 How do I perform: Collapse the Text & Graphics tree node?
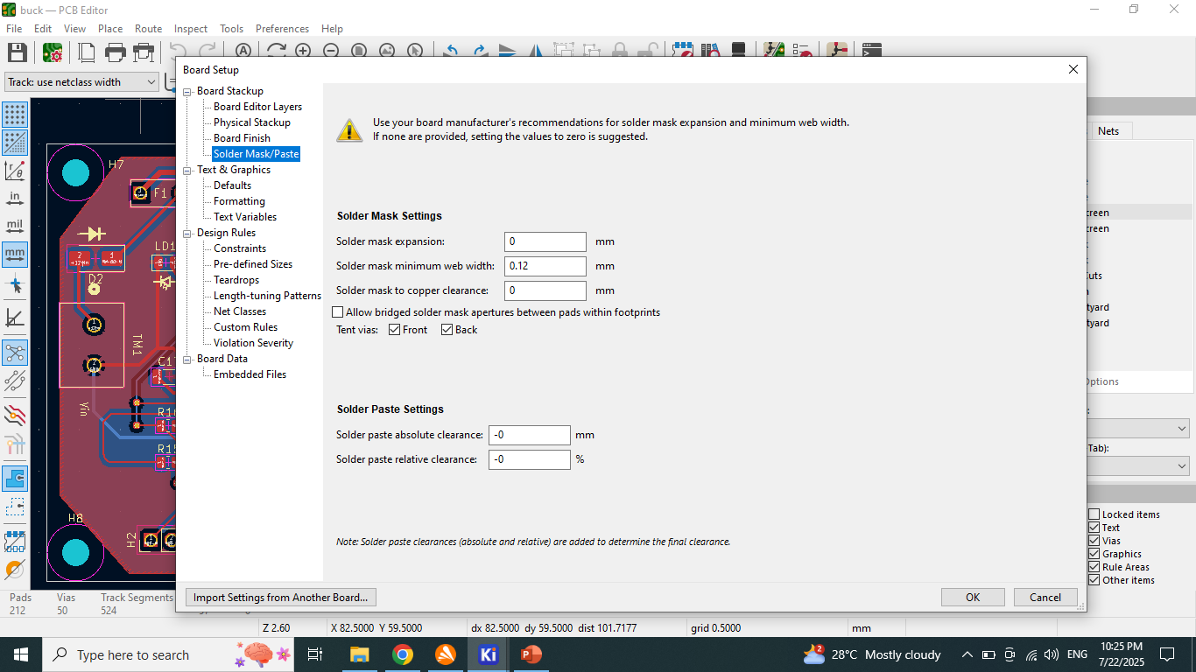(187, 170)
